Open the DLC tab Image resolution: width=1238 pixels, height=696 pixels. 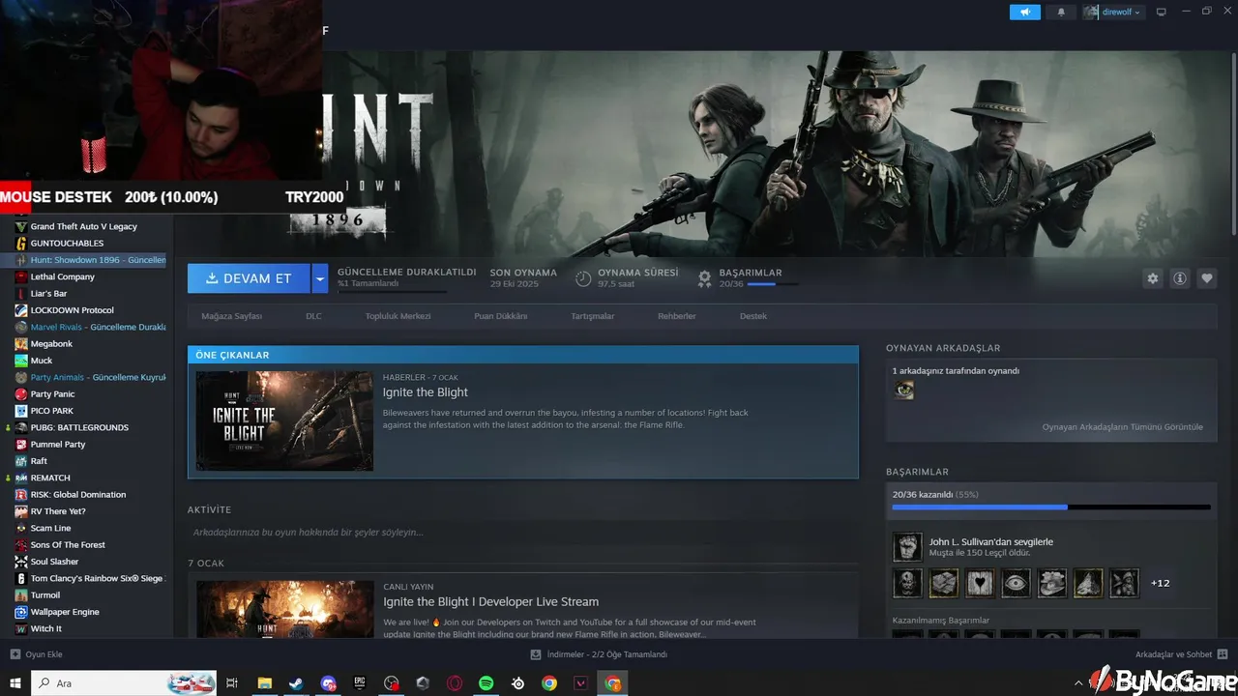[x=313, y=316]
